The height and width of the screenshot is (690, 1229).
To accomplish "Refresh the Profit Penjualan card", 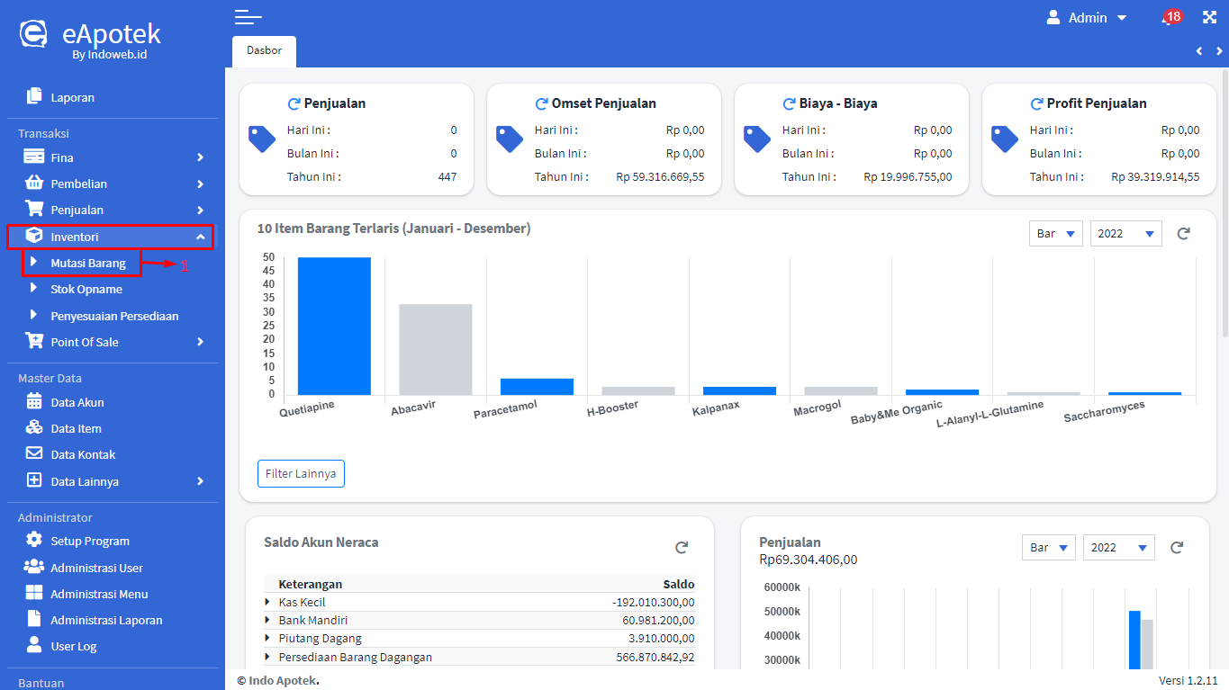I will [x=1036, y=103].
